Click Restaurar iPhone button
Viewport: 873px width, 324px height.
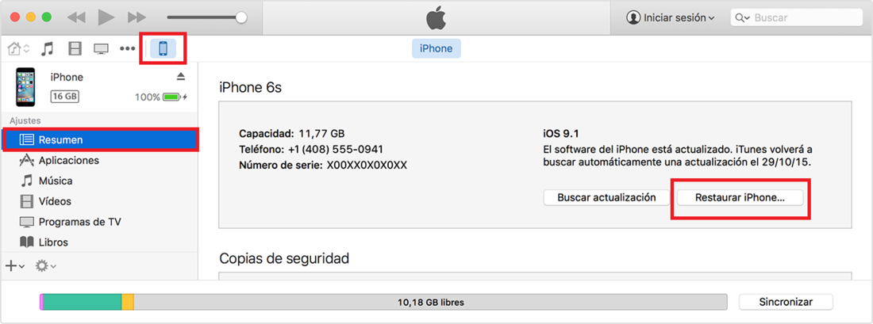tap(740, 198)
